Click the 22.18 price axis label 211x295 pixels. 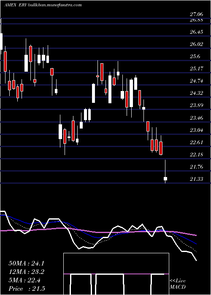[196, 155]
